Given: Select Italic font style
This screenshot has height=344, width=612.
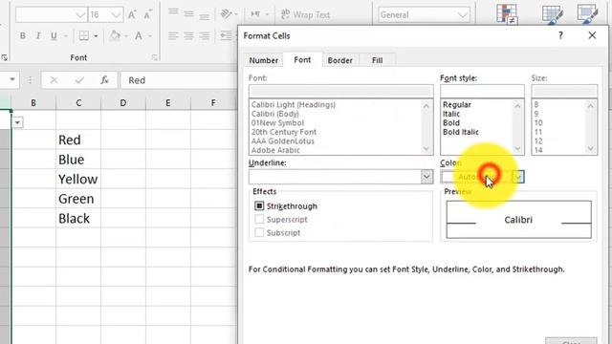Looking at the screenshot, I should click(x=451, y=114).
